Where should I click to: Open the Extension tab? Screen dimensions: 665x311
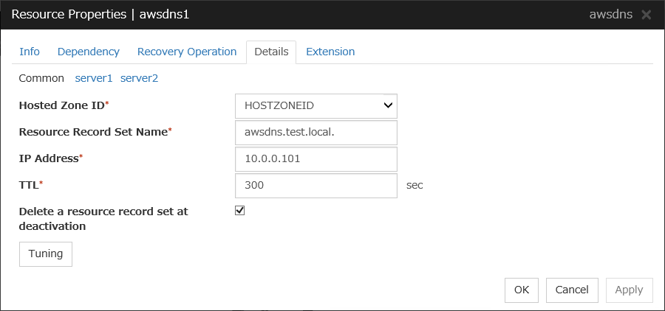(x=330, y=52)
